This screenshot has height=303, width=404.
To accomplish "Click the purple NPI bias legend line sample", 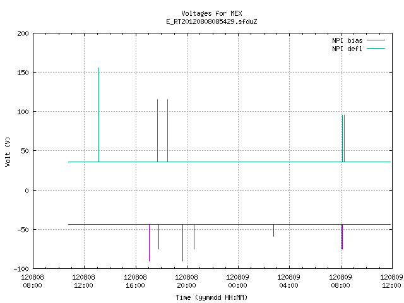I will coord(376,40).
